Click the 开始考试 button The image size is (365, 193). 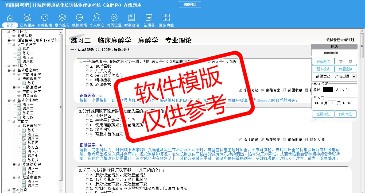pyautogui.click(x=323, y=62)
